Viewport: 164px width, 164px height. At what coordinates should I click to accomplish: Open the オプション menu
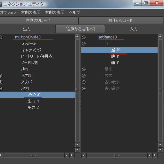coord(8,12)
